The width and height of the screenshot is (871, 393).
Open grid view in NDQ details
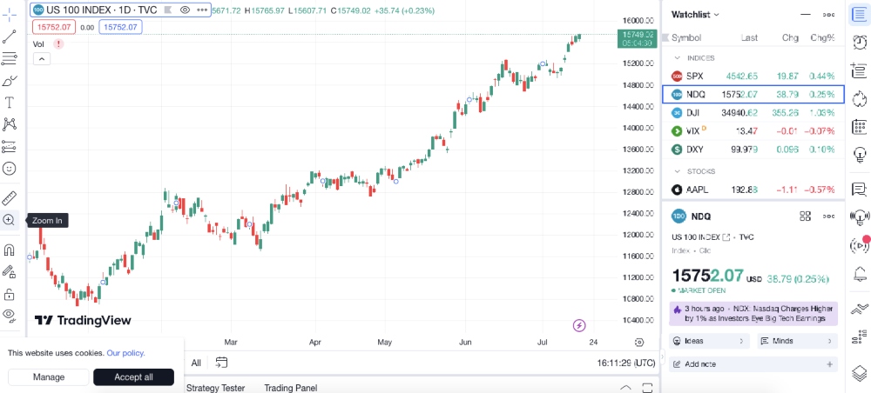[805, 216]
